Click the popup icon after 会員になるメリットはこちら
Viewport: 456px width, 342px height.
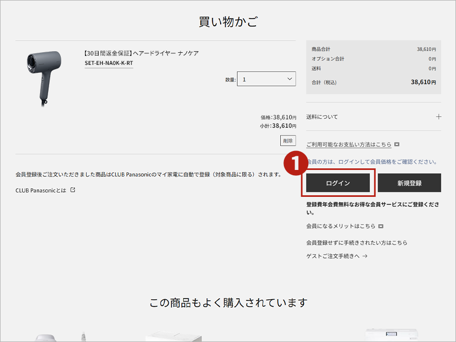381,226
